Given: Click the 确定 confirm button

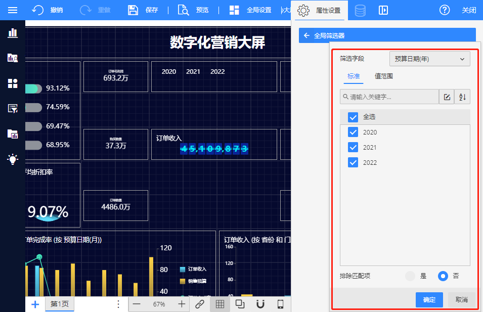Looking at the screenshot, I should (x=429, y=300).
